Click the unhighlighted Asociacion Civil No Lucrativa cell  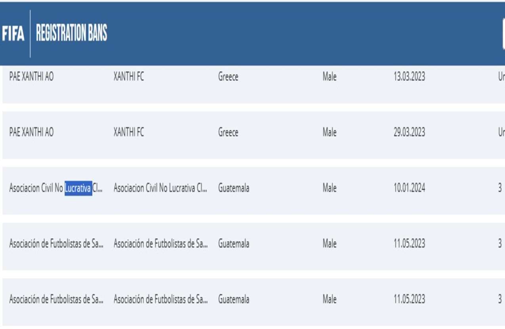(160, 188)
